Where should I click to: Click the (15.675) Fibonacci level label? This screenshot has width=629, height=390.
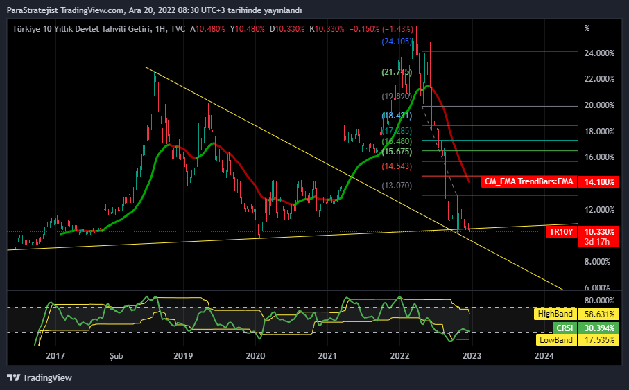click(397, 152)
